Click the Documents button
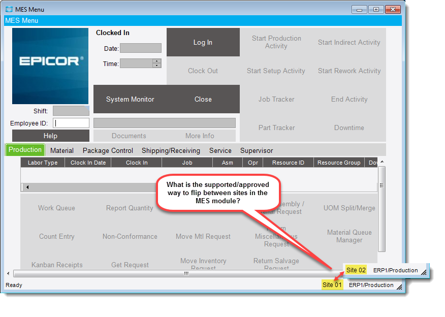Screen dimensions: 445x317 coord(129,136)
